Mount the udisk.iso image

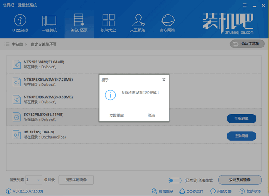241,136
